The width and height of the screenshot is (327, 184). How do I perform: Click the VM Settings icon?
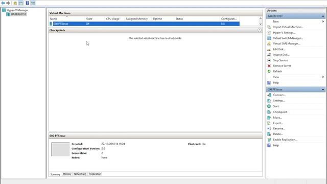269,101
